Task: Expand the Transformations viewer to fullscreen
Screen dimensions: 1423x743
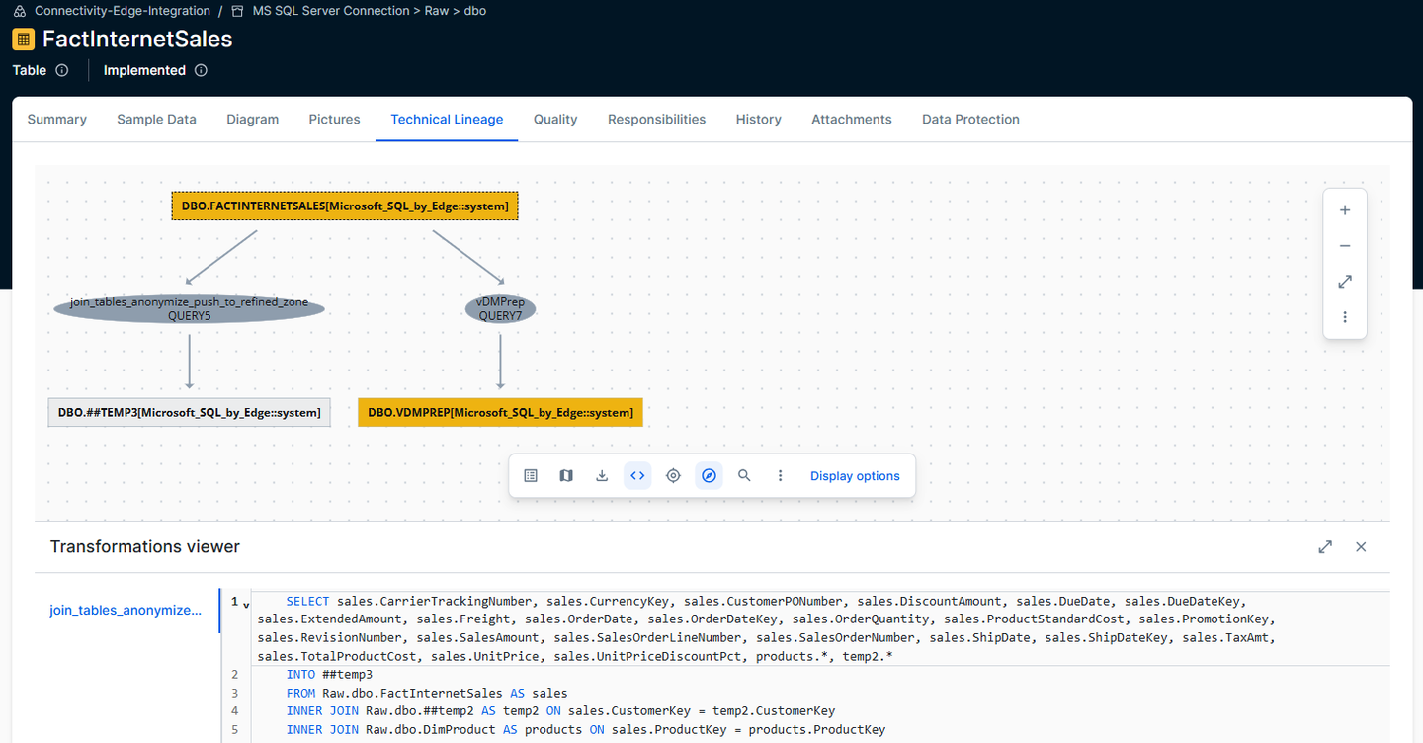Action: (x=1325, y=546)
